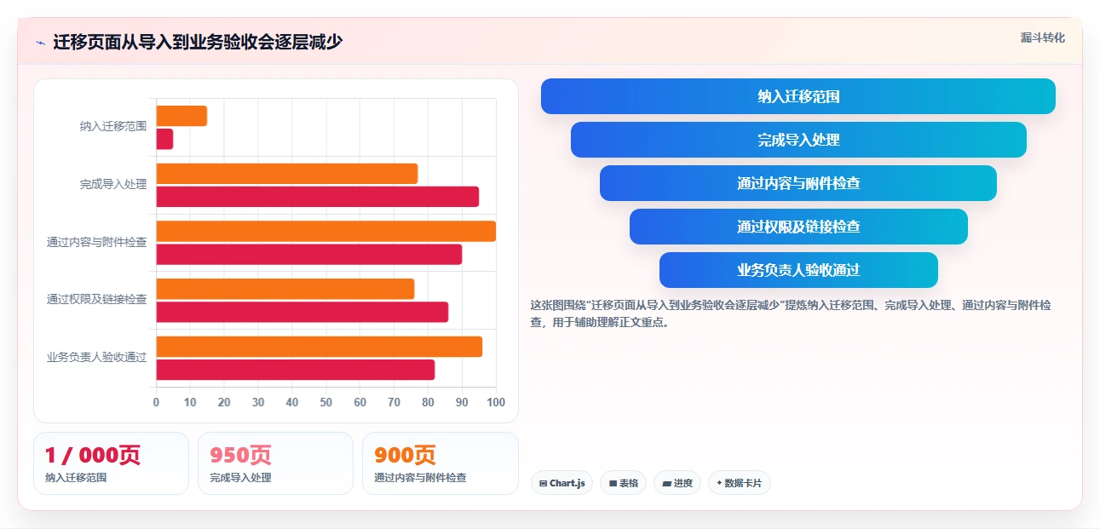Click the 通过权限及链接检查 chart axis label
The width and height of the screenshot is (1100, 529).
point(96,300)
